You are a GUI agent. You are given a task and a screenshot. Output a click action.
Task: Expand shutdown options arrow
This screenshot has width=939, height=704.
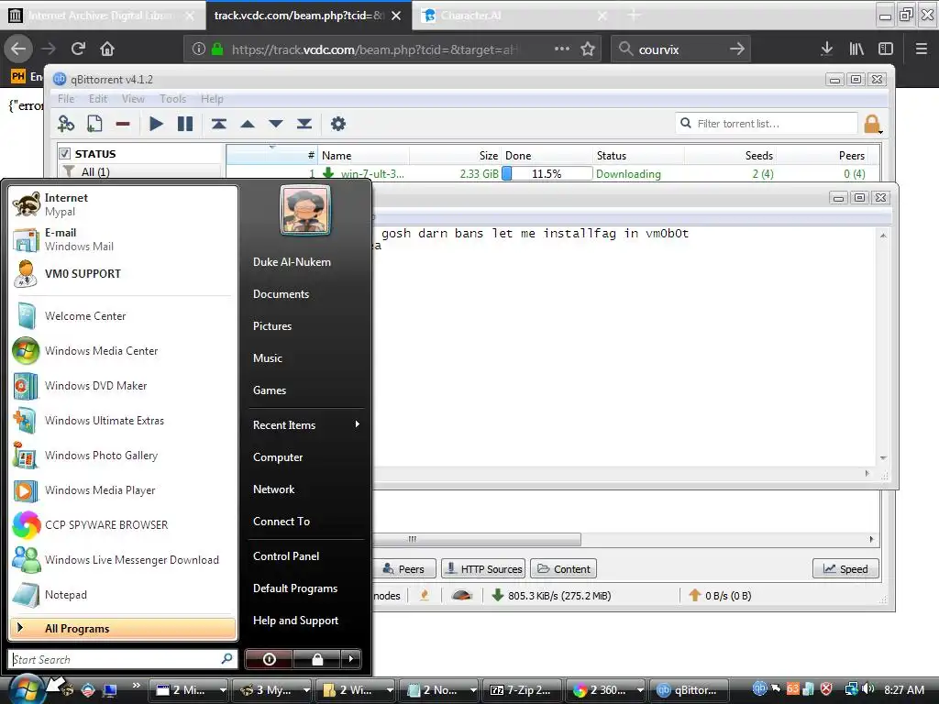[x=351, y=659]
